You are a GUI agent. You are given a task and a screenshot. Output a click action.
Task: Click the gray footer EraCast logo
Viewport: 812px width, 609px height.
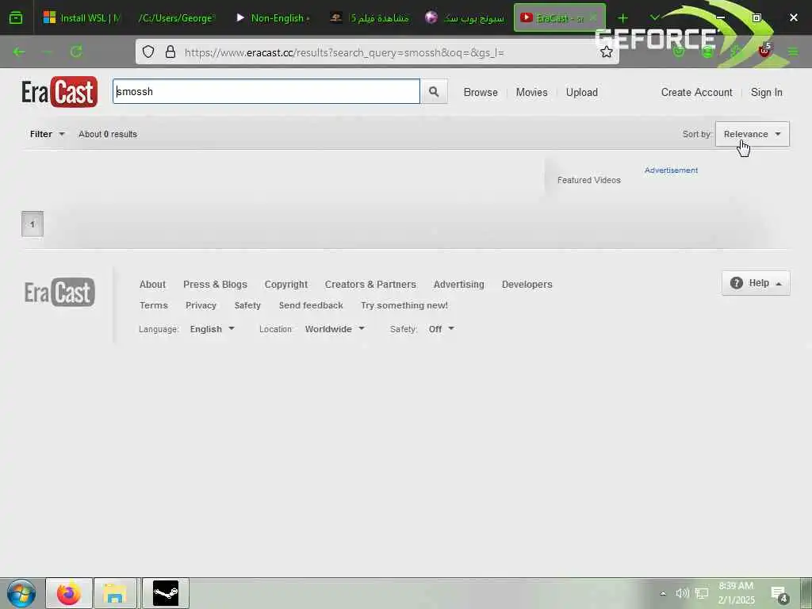tap(59, 293)
